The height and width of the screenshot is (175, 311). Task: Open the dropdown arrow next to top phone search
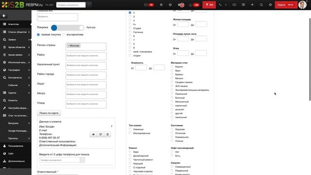click(x=88, y=5)
